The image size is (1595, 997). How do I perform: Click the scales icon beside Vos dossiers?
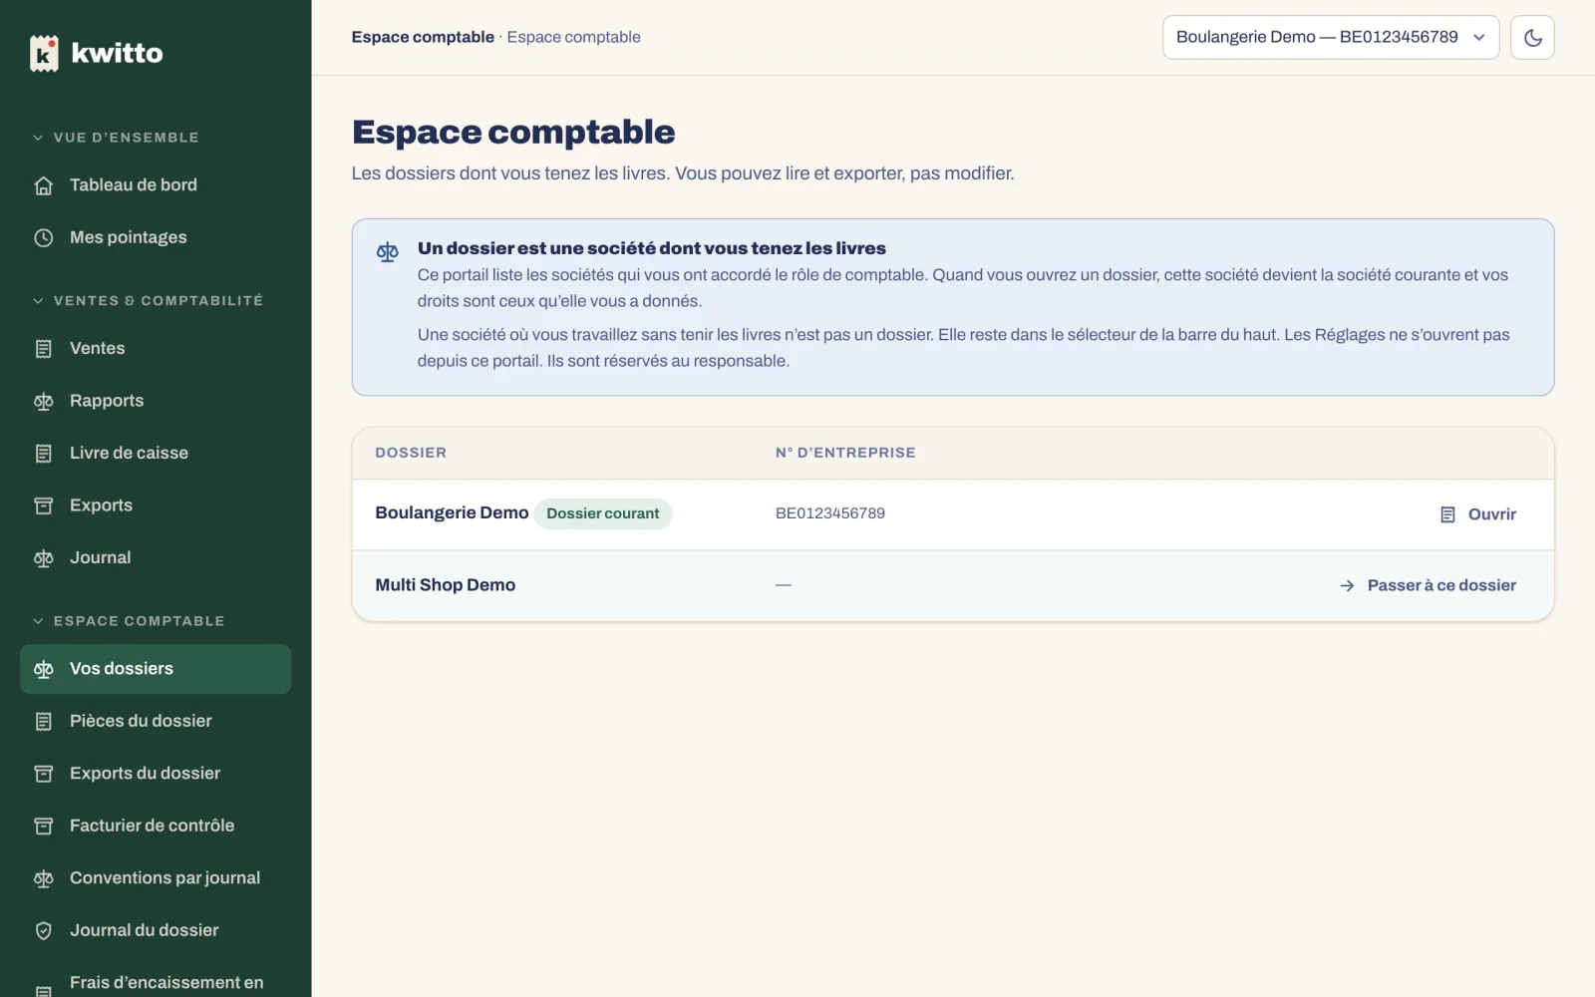[44, 669]
